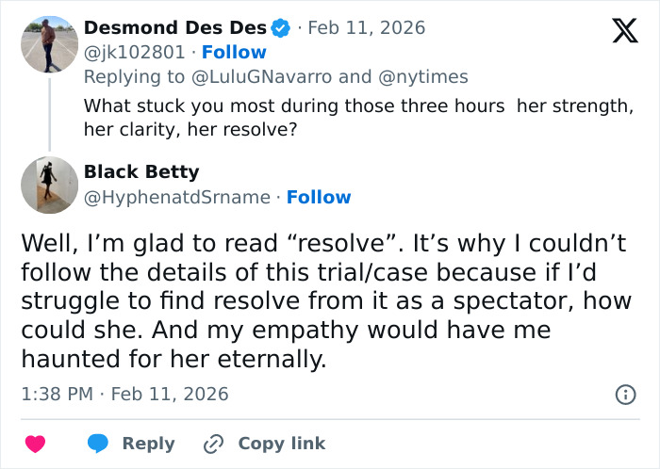Viewport: 660px width, 469px height.
Task: Click the pink heart like icon
Action: (x=35, y=444)
